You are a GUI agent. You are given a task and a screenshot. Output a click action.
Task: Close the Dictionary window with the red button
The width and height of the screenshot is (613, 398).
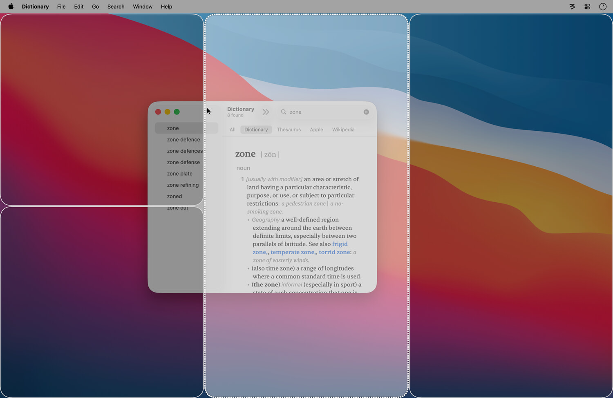click(158, 112)
